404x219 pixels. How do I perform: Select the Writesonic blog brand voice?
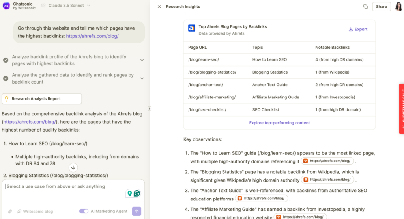click(x=35, y=212)
